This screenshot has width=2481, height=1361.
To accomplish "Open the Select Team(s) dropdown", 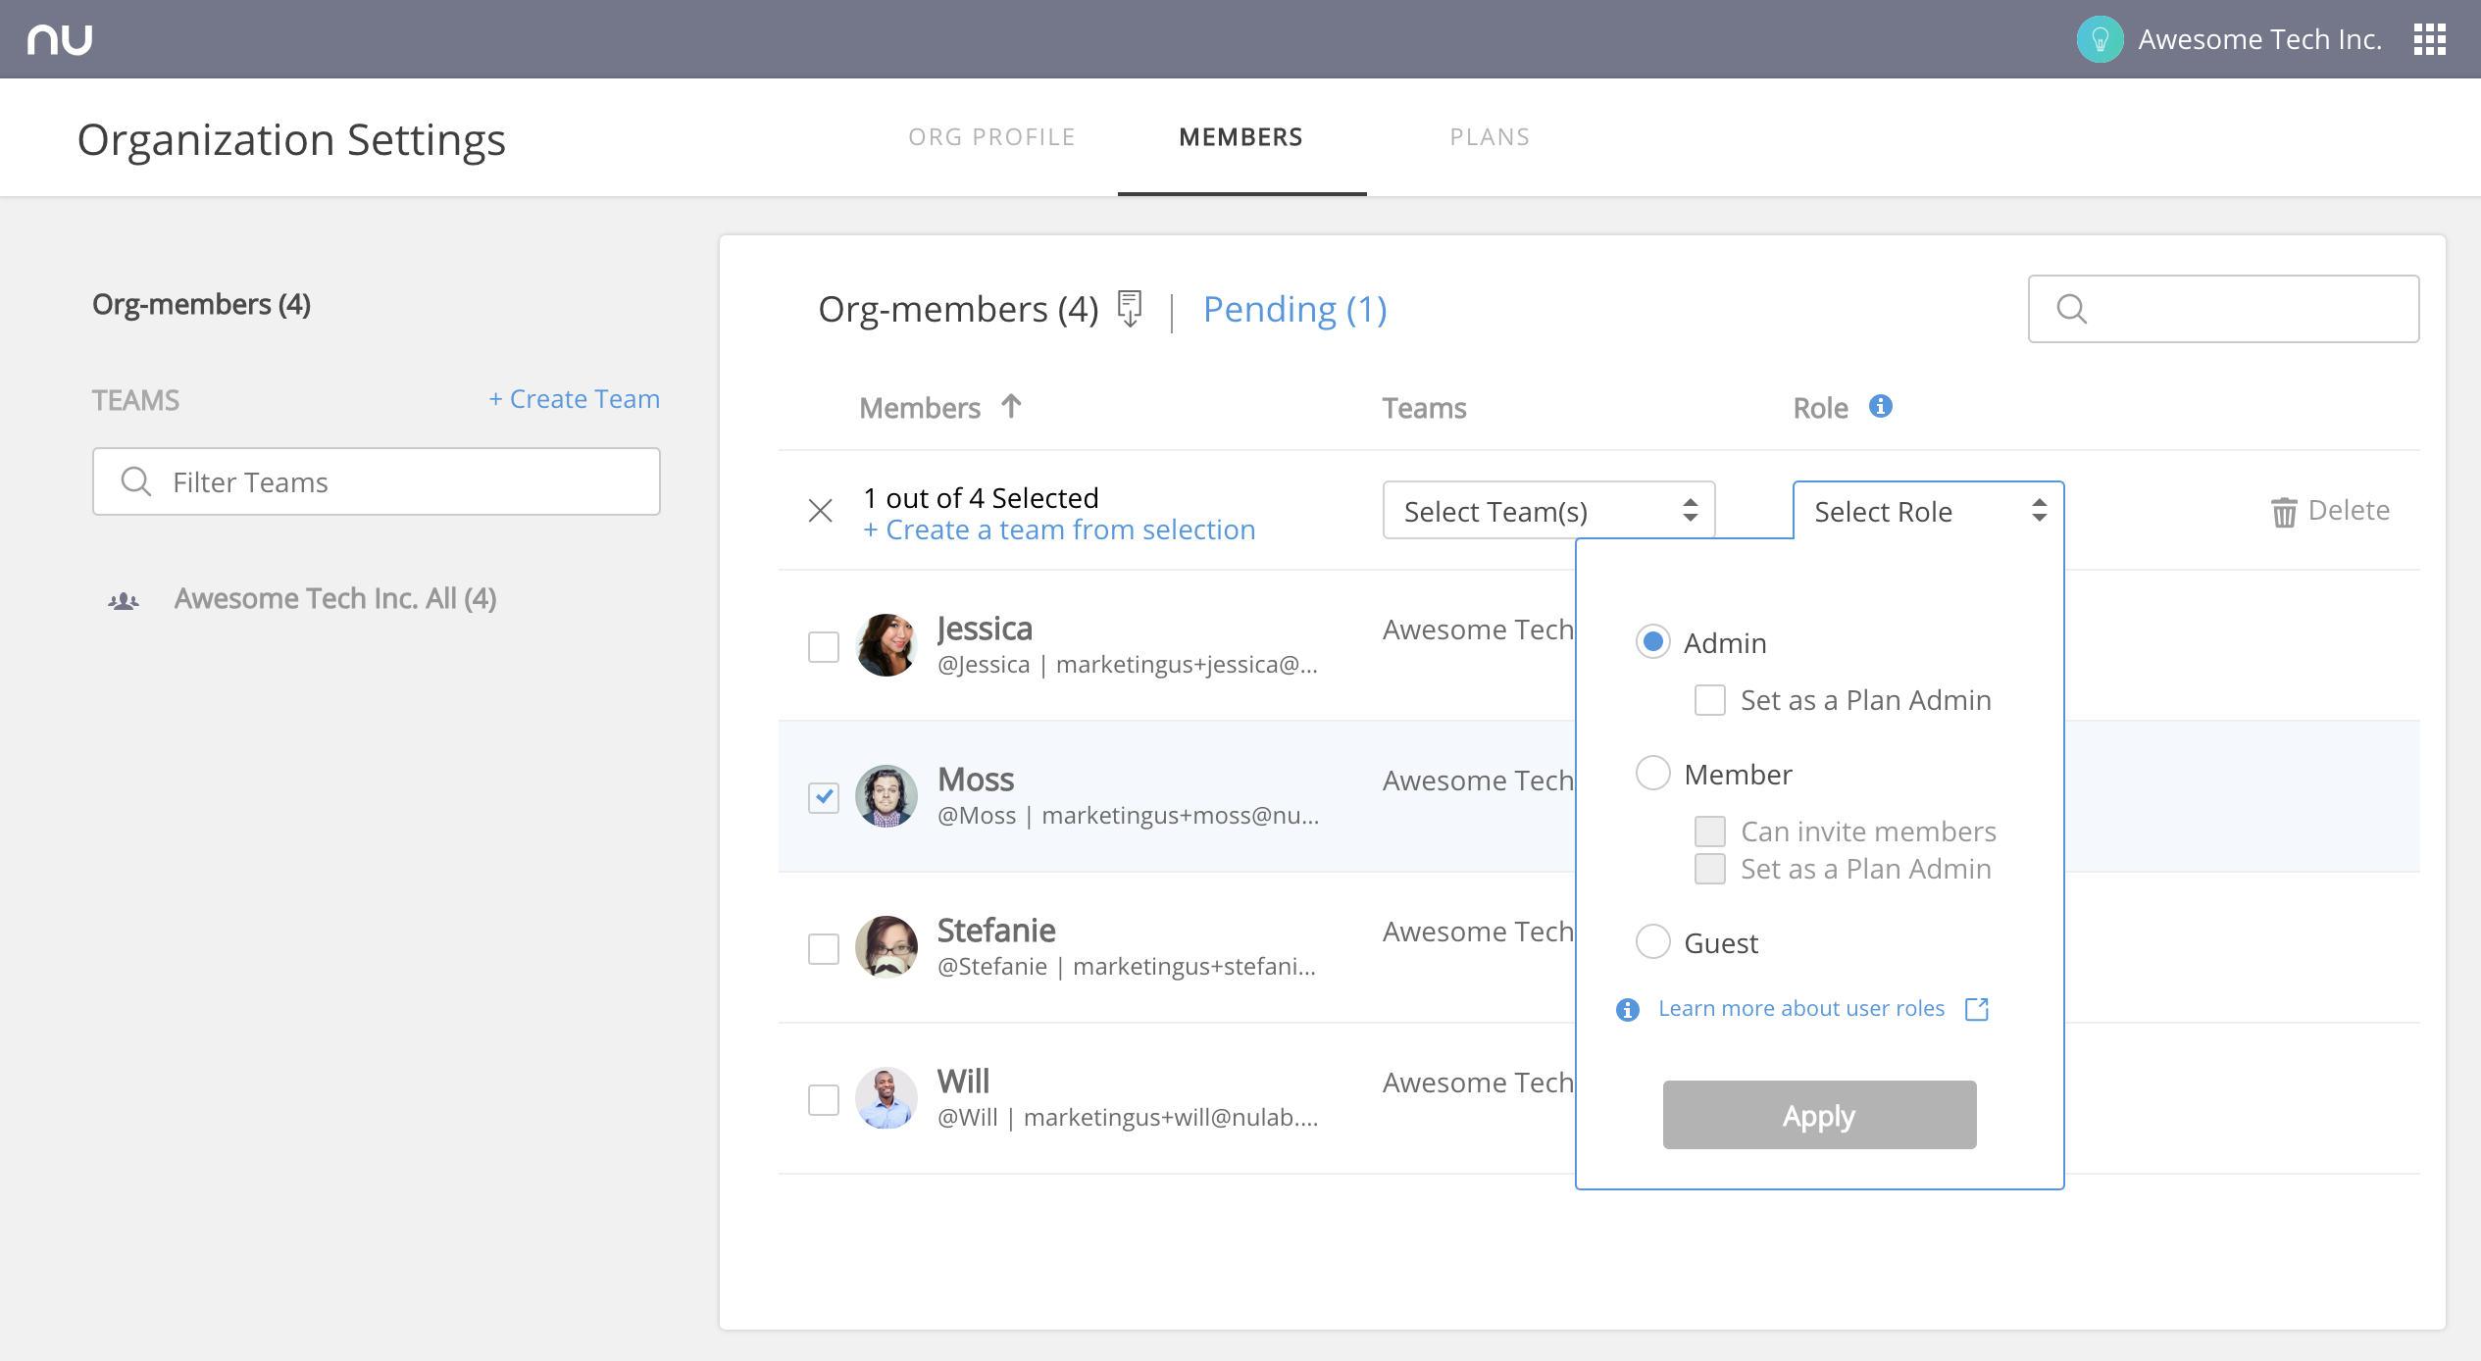I will pyautogui.click(x=1548, y=510).
